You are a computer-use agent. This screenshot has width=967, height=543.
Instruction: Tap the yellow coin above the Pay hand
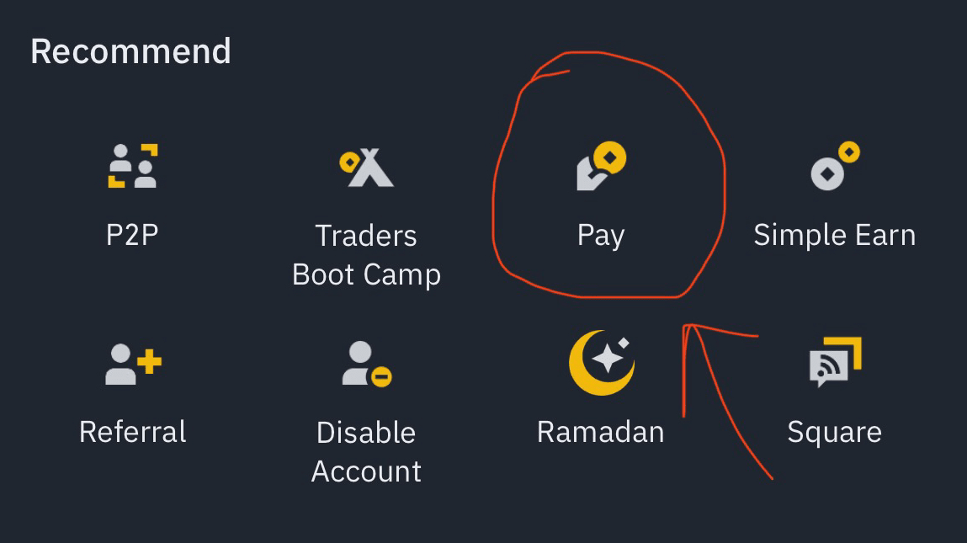[x=610, y=158]
